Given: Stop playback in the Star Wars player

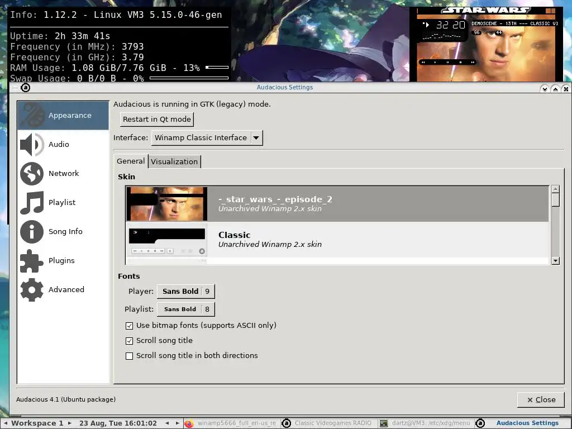Looking at the screenshot, I should pos(460,63).
